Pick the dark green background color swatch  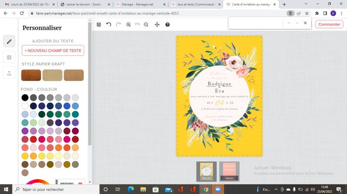click(42, 114)
